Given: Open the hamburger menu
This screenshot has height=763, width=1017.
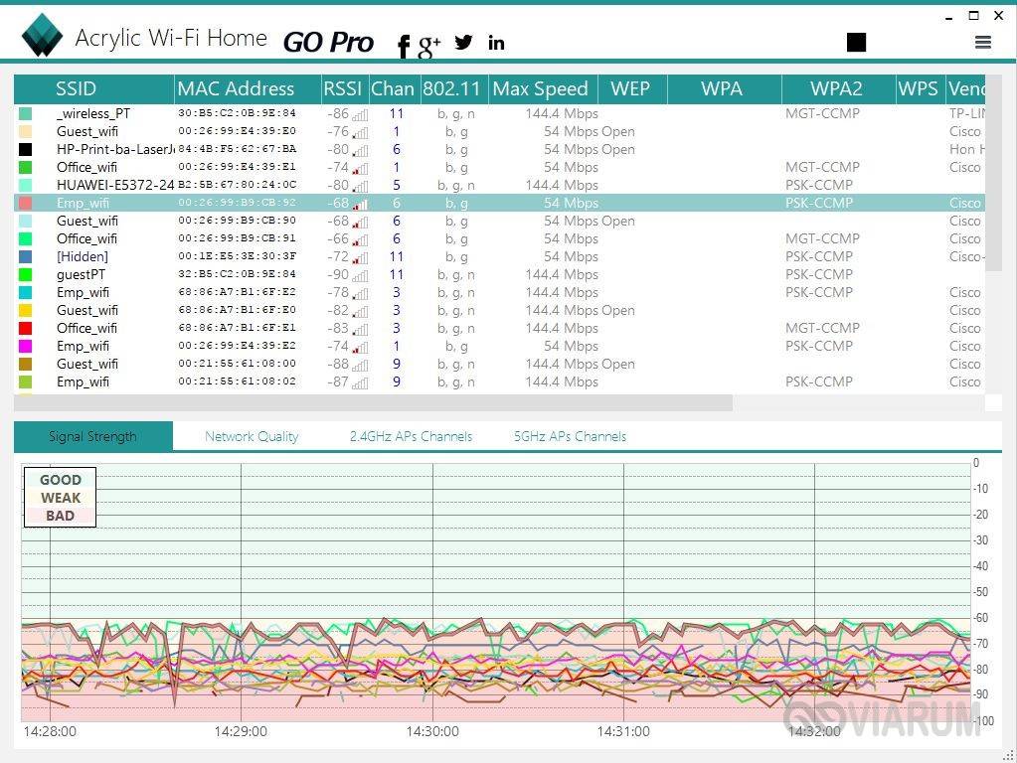Looking at the screenshot, I should click(x=983, y=42).
